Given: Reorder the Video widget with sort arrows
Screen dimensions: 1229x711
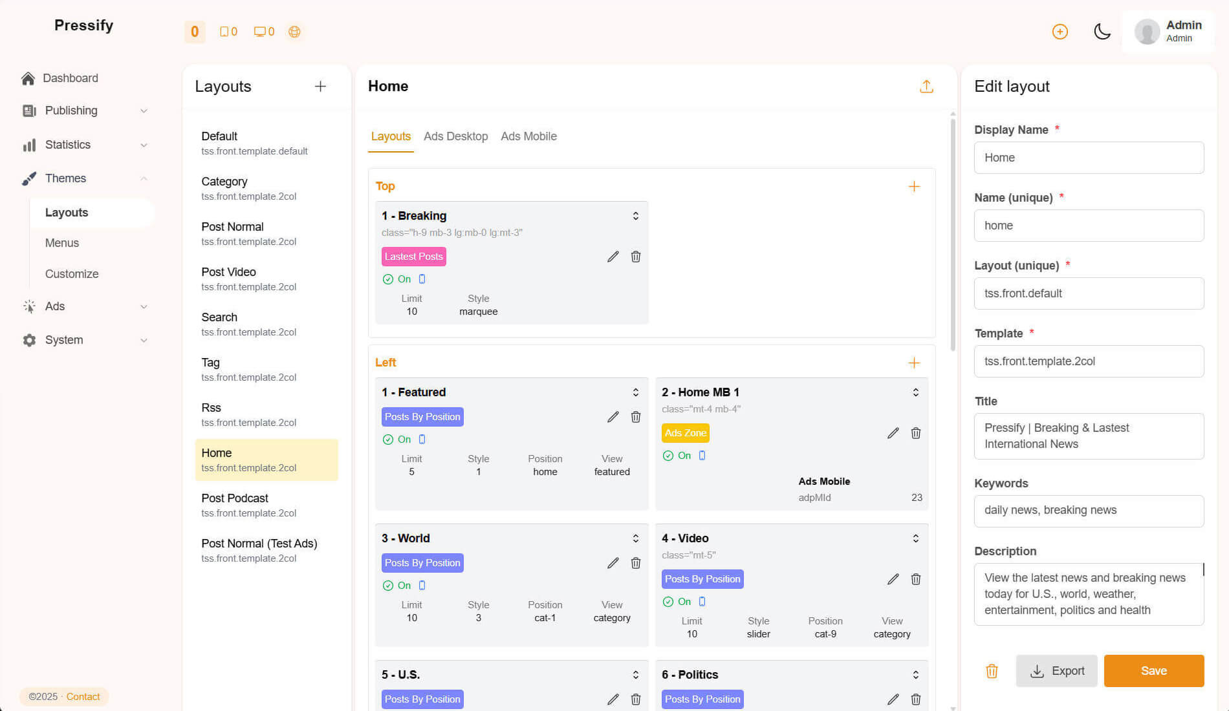Looking at the screenshot, I should 915,538.
